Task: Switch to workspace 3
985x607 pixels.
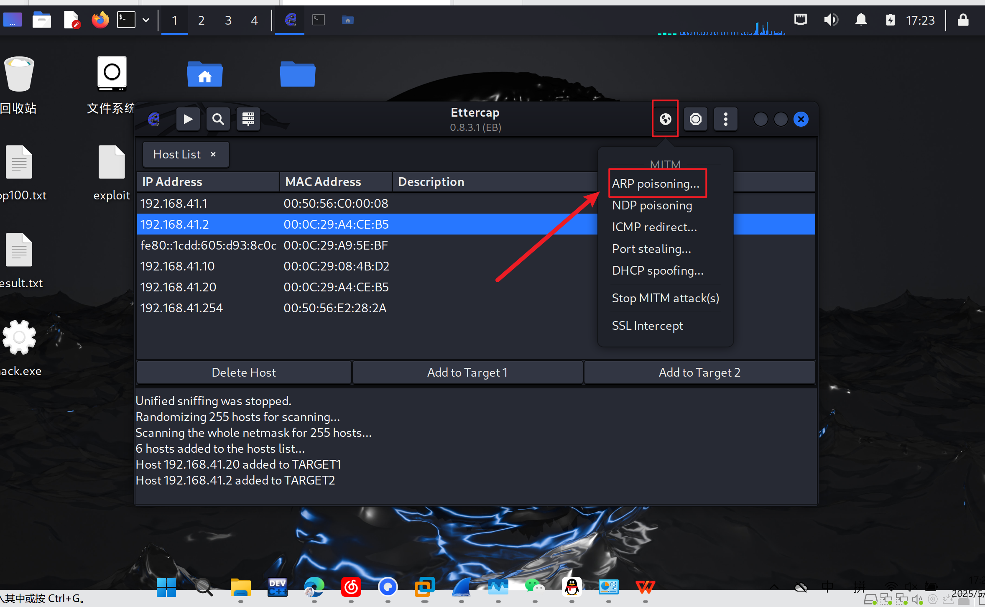Action: click(228, 20)
